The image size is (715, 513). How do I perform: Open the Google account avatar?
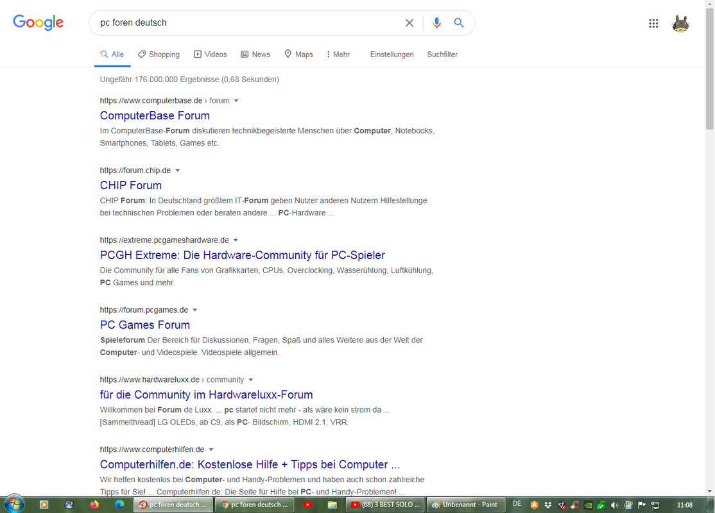pos(680,23)
